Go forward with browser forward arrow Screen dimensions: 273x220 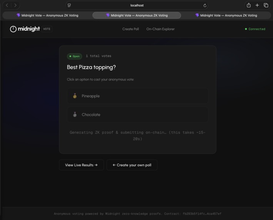click(15, 5)
